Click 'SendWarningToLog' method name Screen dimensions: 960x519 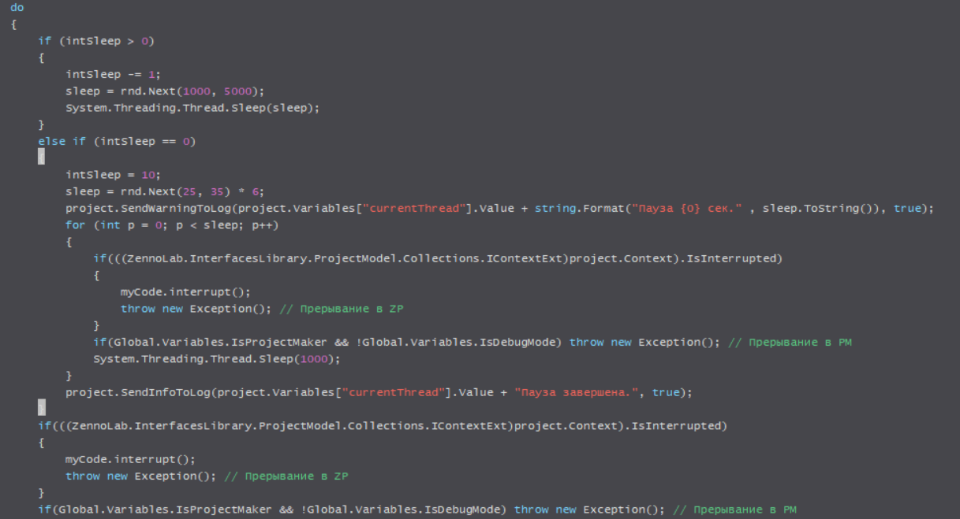point(175,209)
